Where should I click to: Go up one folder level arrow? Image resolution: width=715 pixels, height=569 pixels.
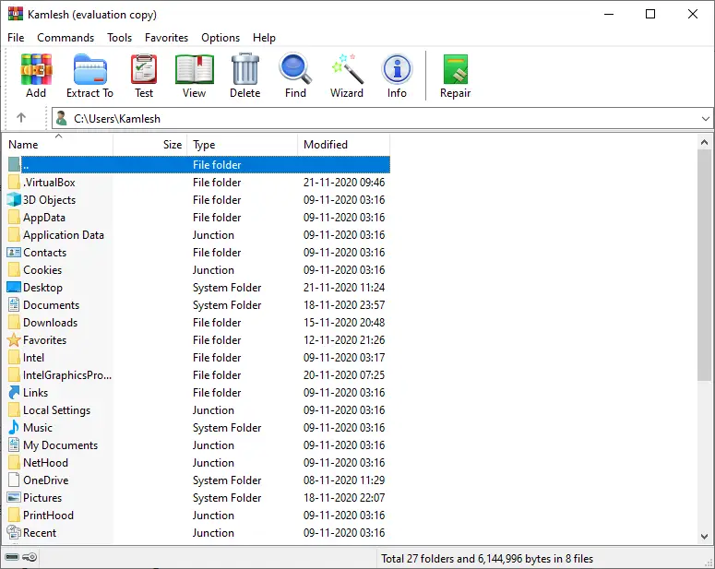point(21,118)
